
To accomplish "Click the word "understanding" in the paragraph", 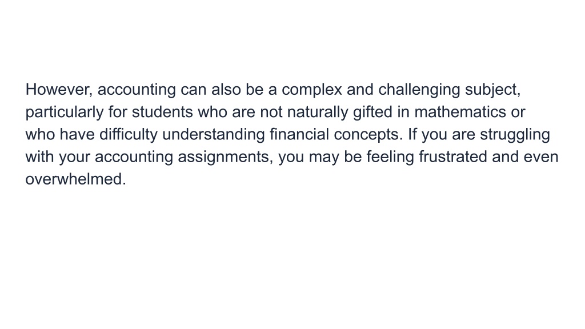I will pyautogui.click(x=214, y=135).
